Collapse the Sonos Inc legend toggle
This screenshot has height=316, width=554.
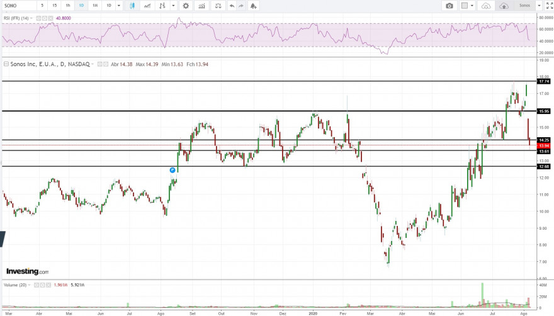click(6, 64)
